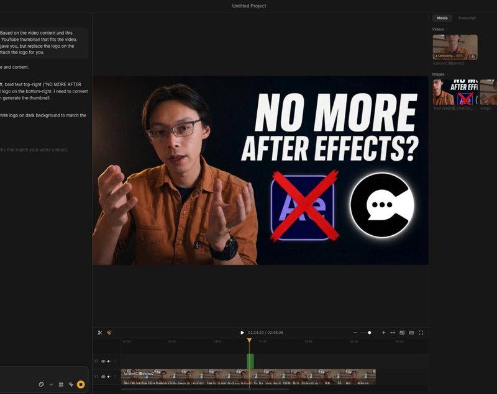This screenshot has width=497, height=394.
Task: Click the plus attach icon in chat input
Action: click(51, 384)
